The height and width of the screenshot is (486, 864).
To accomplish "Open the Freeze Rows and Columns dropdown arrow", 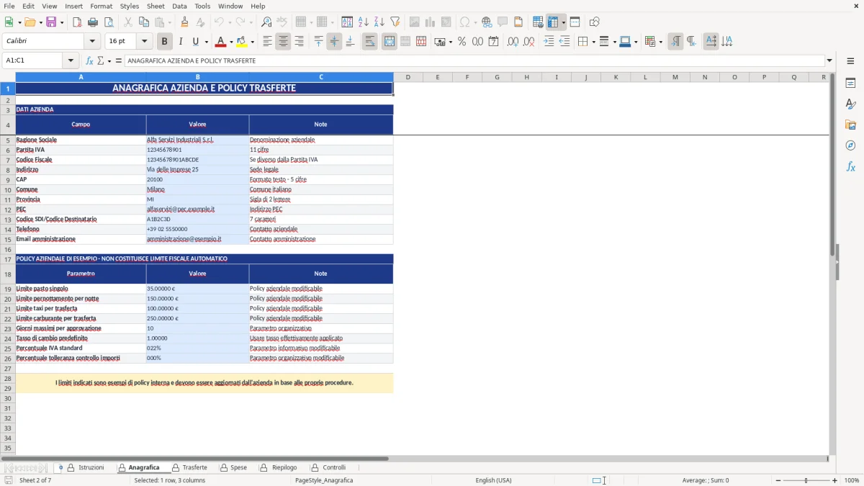I will (564, 22).
